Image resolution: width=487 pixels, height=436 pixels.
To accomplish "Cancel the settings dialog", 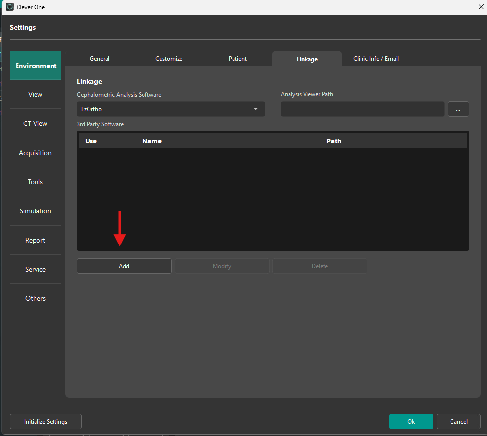I will point(459,421).
